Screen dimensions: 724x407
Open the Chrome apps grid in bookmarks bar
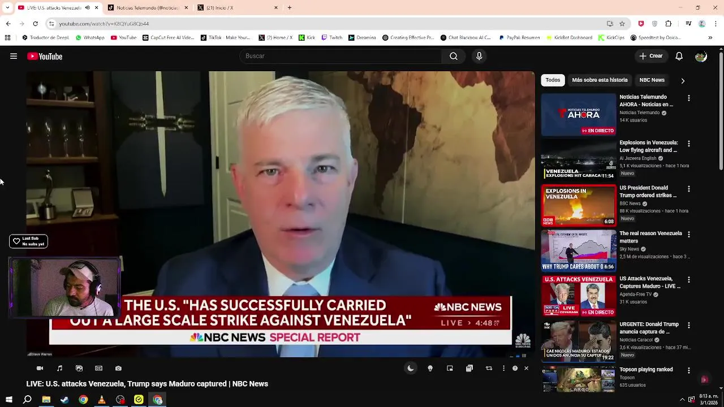7,38
